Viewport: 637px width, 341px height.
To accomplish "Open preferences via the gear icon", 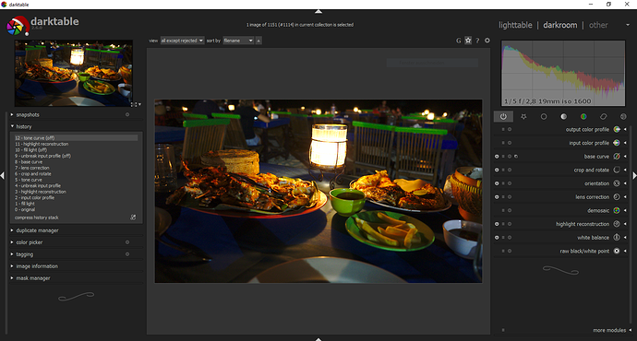I will pos(487,41).
